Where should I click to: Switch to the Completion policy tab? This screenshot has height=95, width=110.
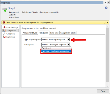[68, 33]
